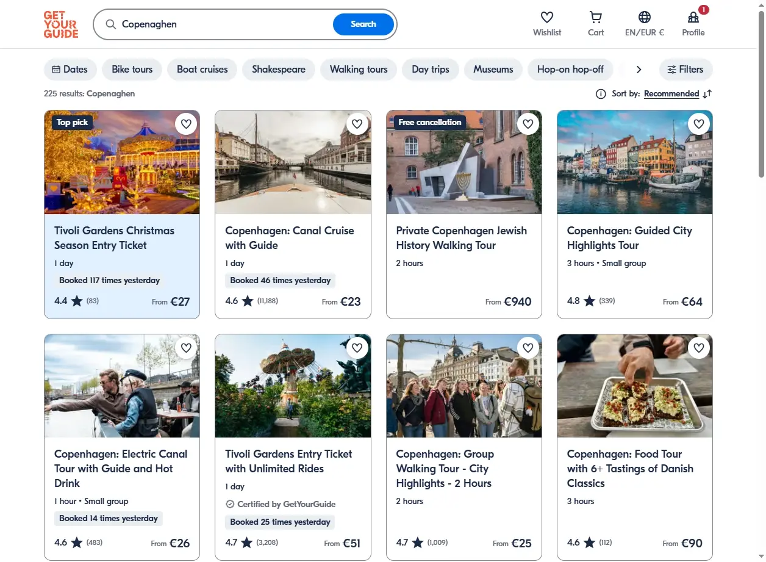Click the magnifier icon in search bar
The image size is (766, 562).
(111, 24)
